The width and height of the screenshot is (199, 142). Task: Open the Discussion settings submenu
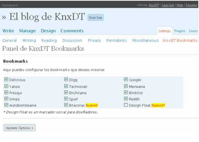(x=72, y=40)
